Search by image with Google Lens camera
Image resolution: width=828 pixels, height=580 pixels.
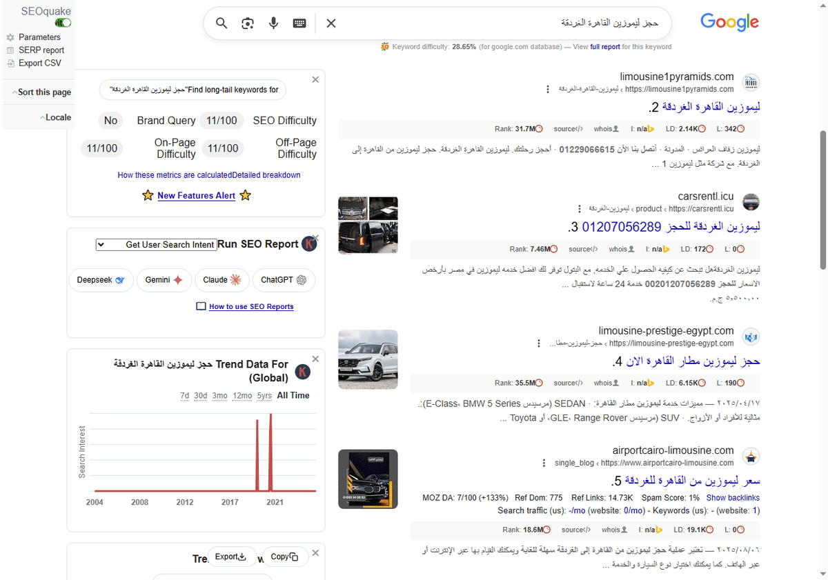tap(247, 23)
